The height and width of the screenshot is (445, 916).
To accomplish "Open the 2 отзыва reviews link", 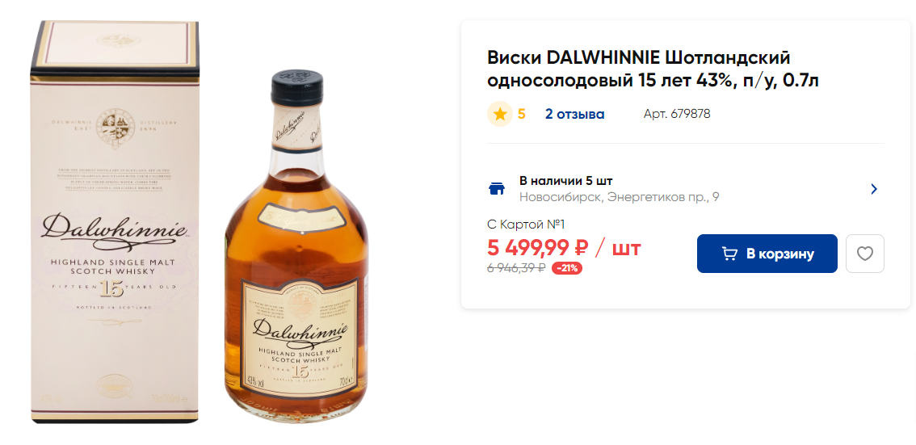I will pyautogui.click(x=575, y=114).
